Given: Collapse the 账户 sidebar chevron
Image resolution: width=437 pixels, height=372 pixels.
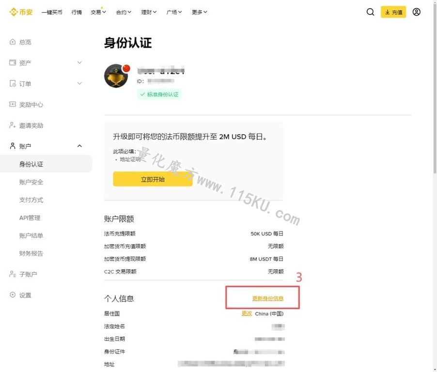Looking at the screenshot, I should point(79,146).
